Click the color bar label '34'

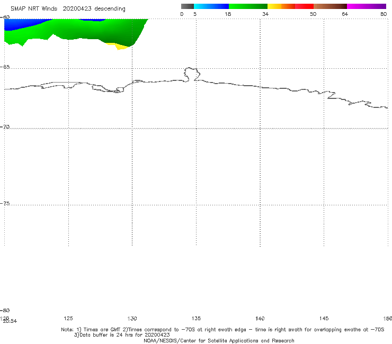(x=265, y=14)
